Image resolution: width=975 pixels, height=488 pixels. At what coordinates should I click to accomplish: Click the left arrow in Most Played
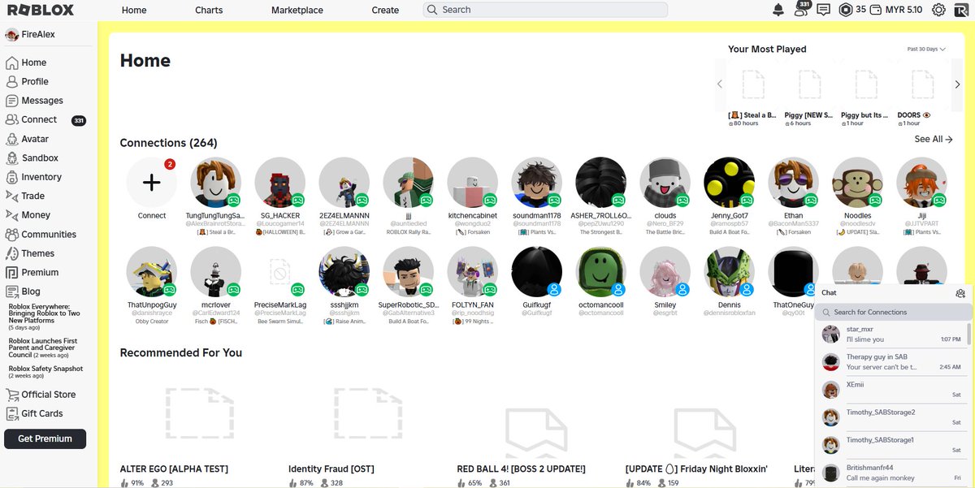(x=720, y=84)
